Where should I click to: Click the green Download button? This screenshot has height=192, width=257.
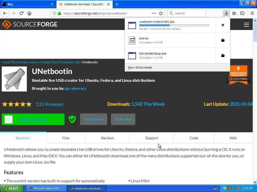(x=33, y=119)
